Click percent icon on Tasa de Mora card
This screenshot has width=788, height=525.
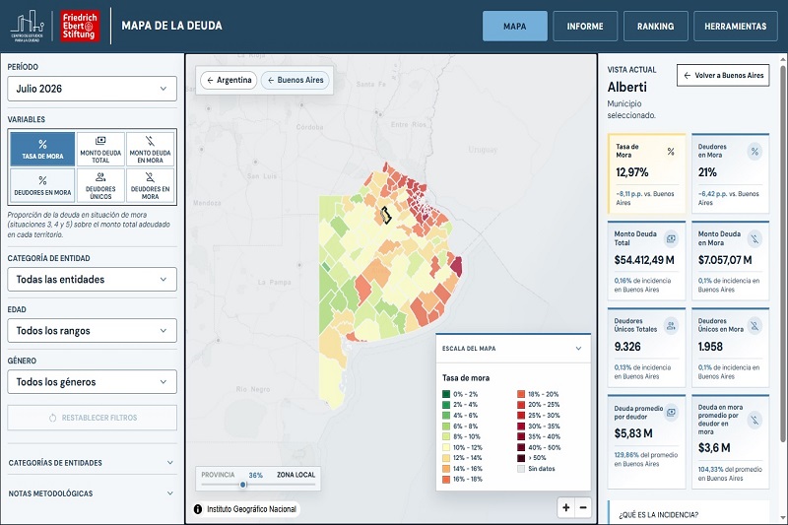(x=671, y=152)
